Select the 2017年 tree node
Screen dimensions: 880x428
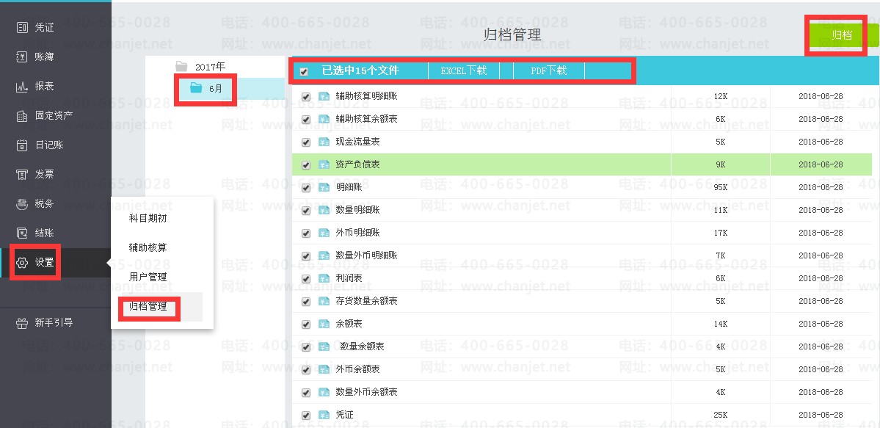pyautogui.click(x=210, y=67)
